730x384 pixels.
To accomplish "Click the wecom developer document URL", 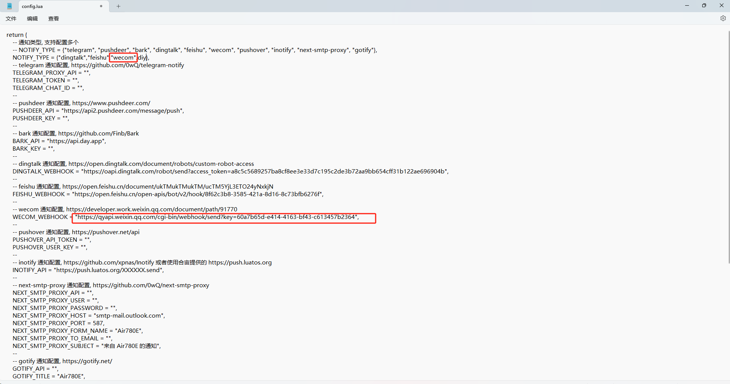I will pos(152,209).
